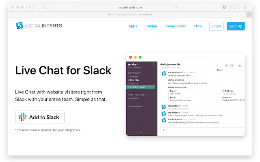Screen dimensions: 260x162
Task: Open the channel settings gear icon
Action: 226,66
